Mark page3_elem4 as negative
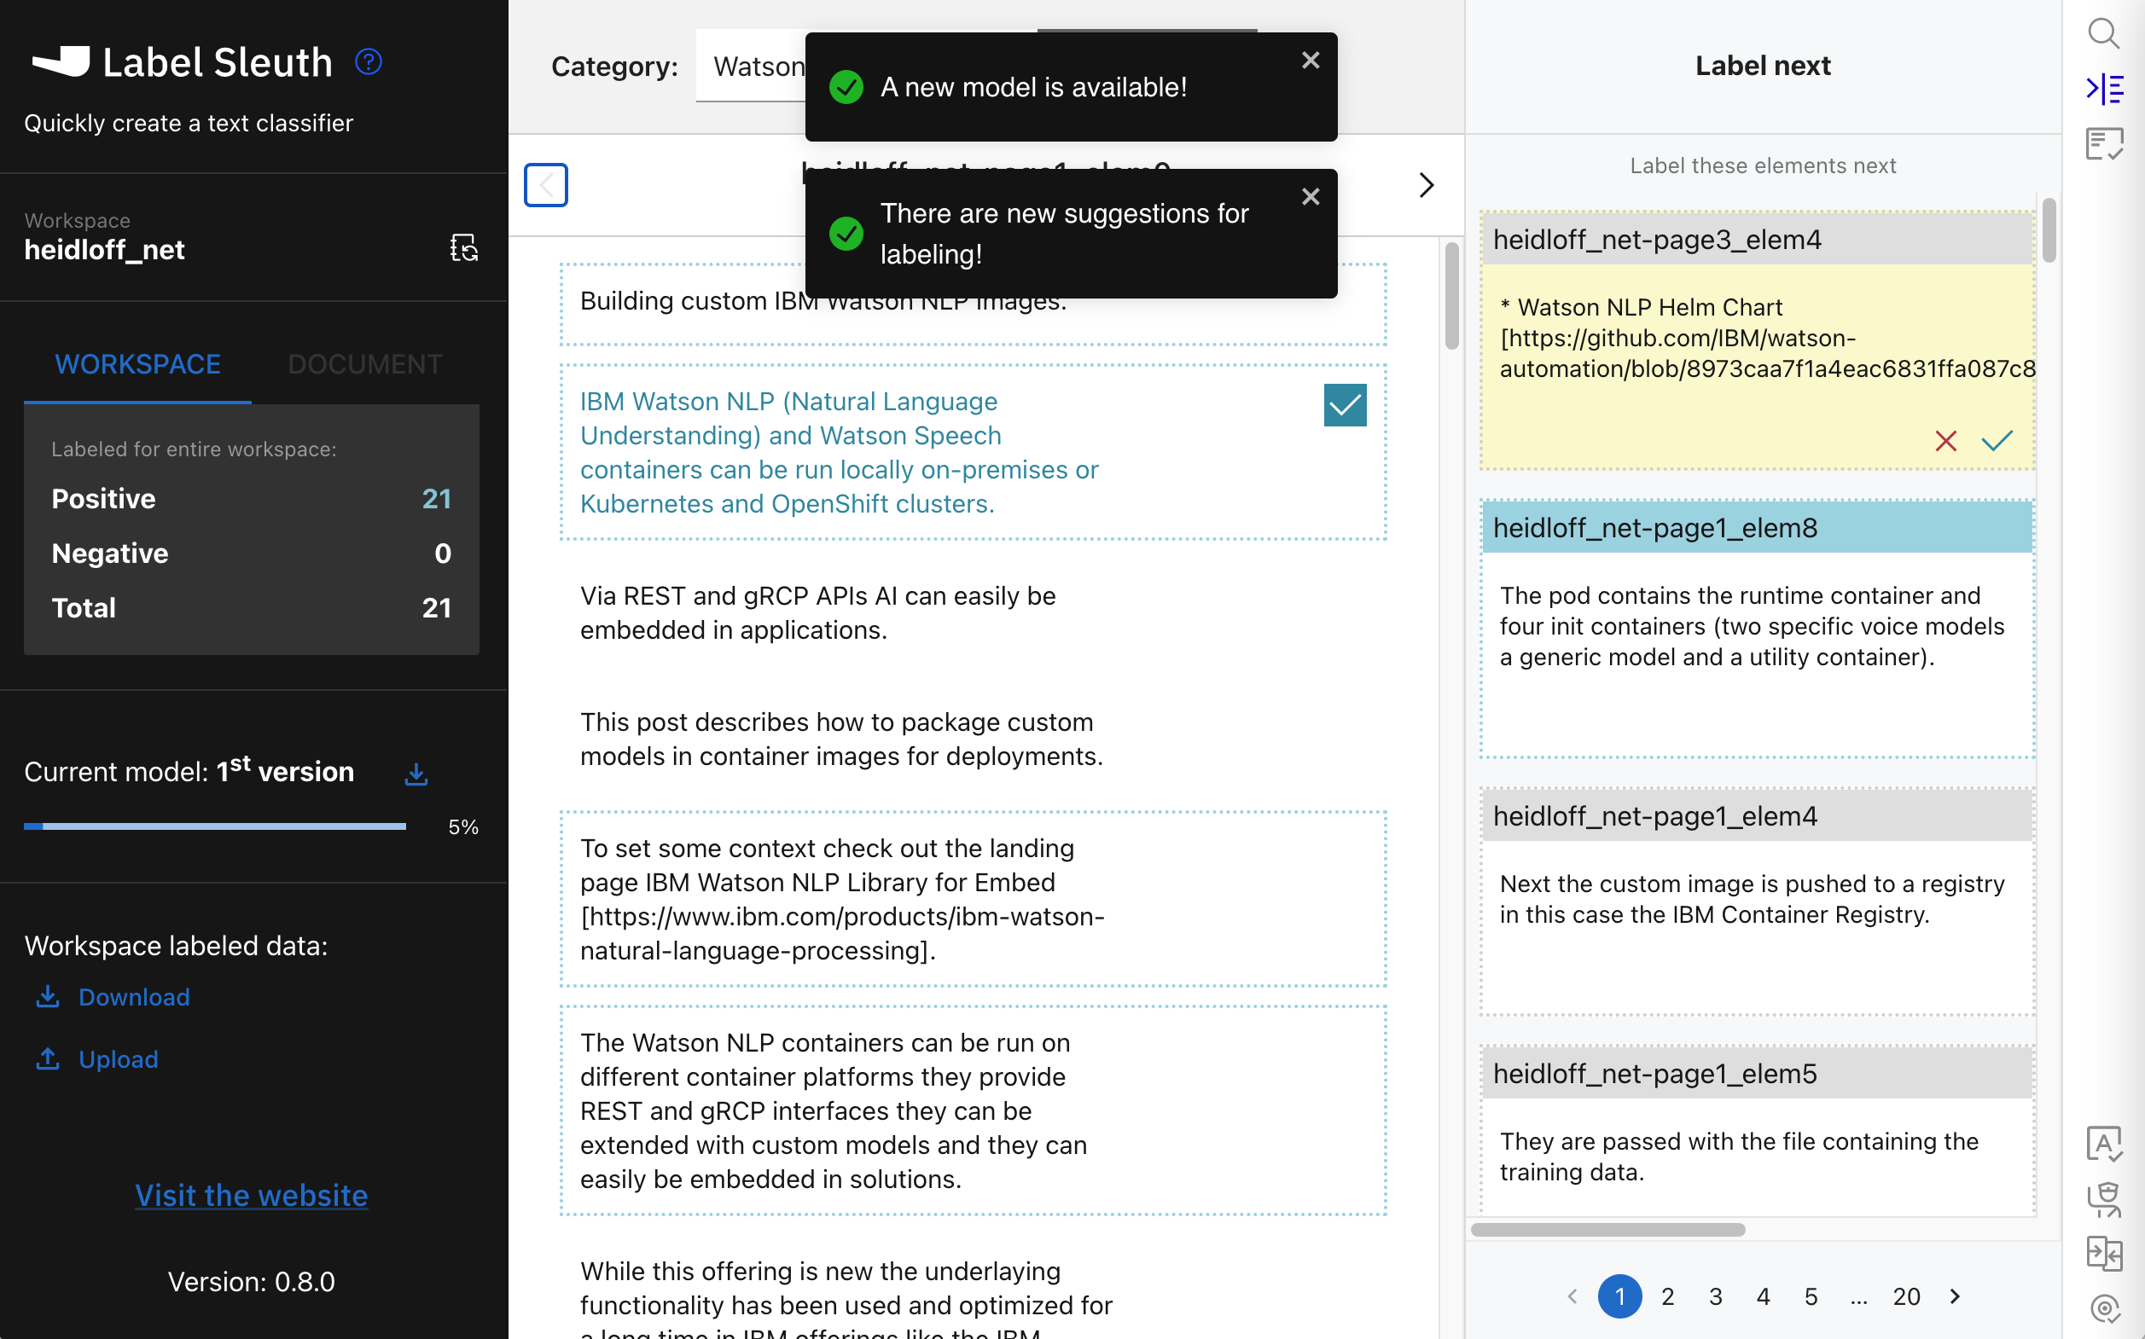This screenshot has width=2145, height=1339. click(1945, 441)
